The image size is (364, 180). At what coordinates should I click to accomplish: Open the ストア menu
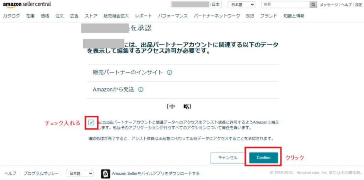point(91,16)
